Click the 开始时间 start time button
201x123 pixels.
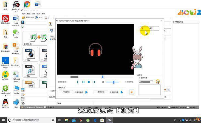pos(66,92)
